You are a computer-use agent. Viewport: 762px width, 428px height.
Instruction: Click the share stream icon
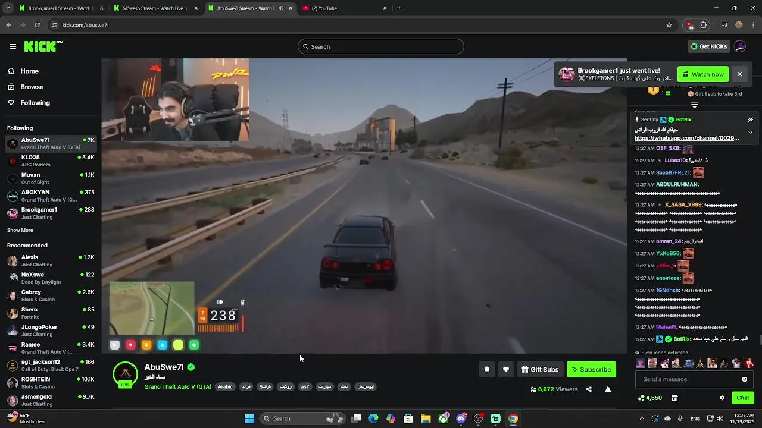point(589,389)
